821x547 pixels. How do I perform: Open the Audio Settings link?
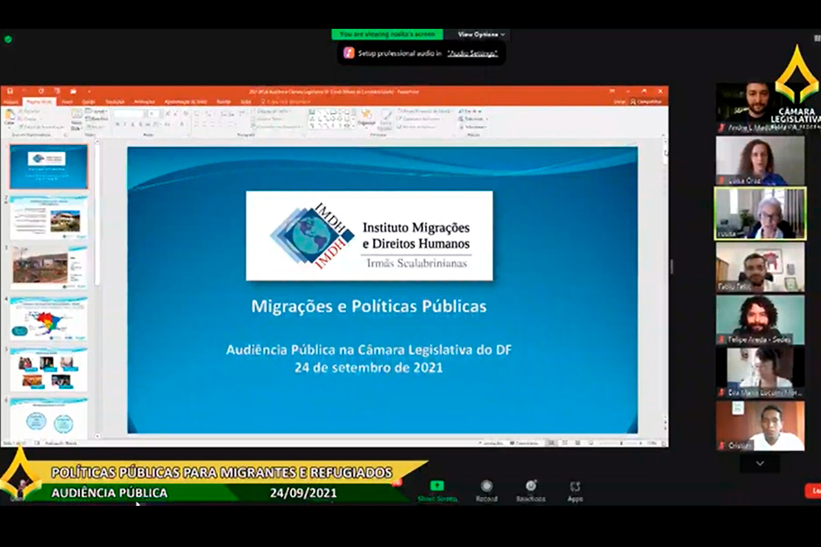point(472,53)
